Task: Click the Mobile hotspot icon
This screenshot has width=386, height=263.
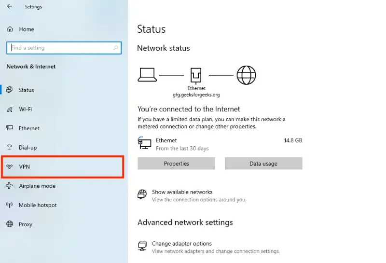Action: pos(10,205)
